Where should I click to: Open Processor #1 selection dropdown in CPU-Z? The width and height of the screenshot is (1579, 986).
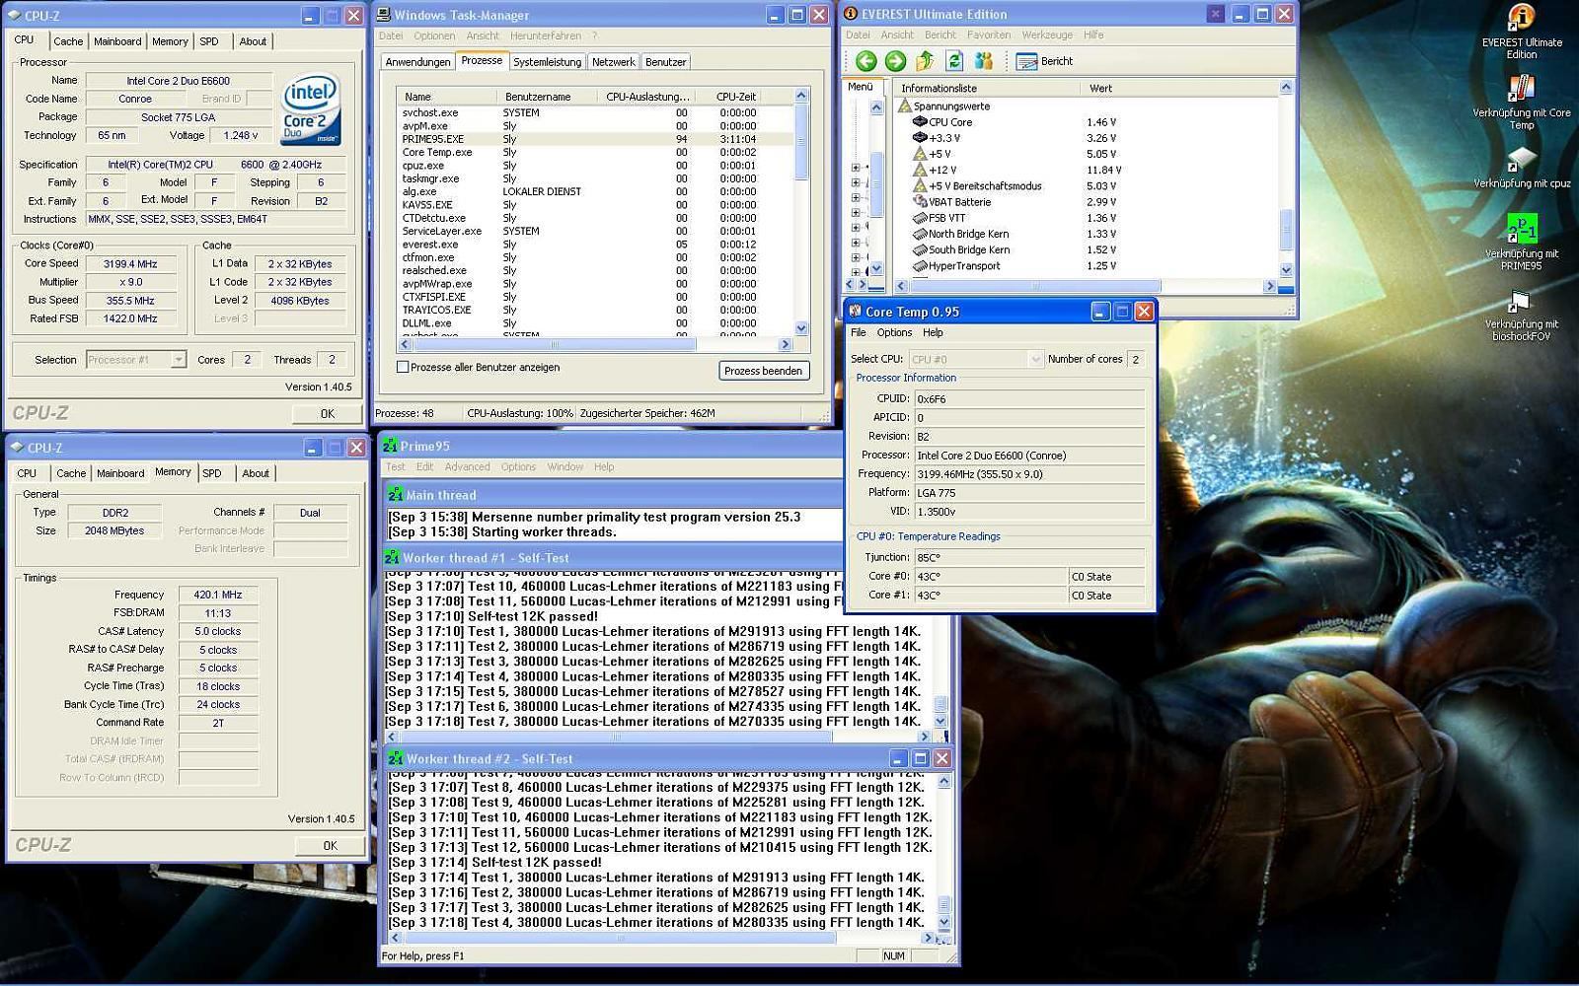tap(178, 360)
